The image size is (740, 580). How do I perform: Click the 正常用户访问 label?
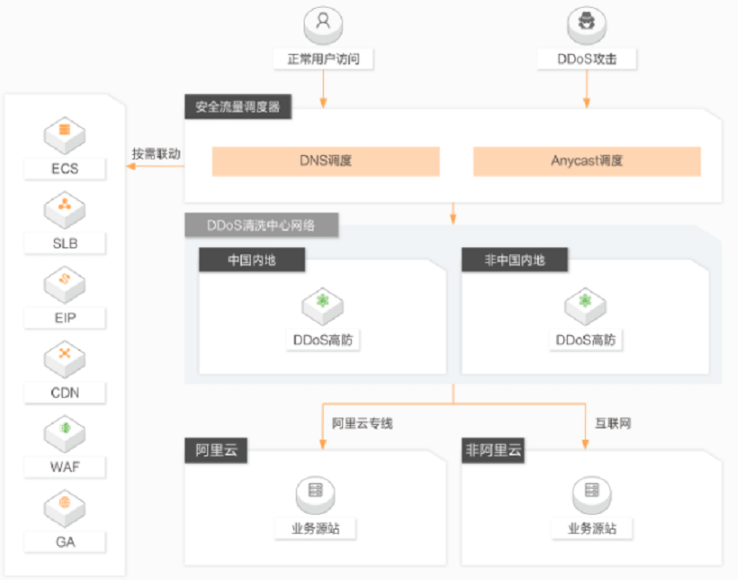tap(323, 59)
